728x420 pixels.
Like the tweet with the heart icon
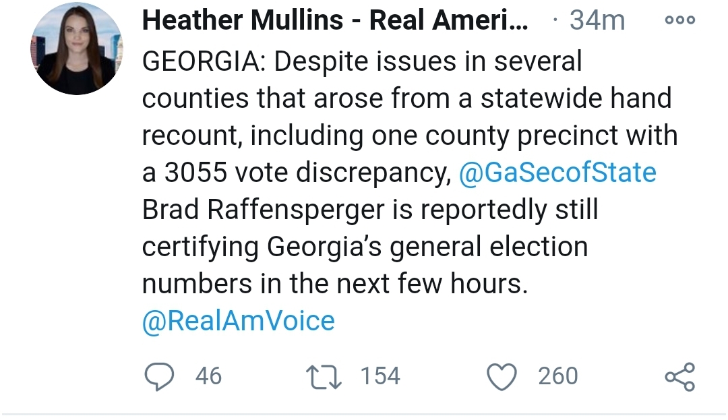coord(502,377)
